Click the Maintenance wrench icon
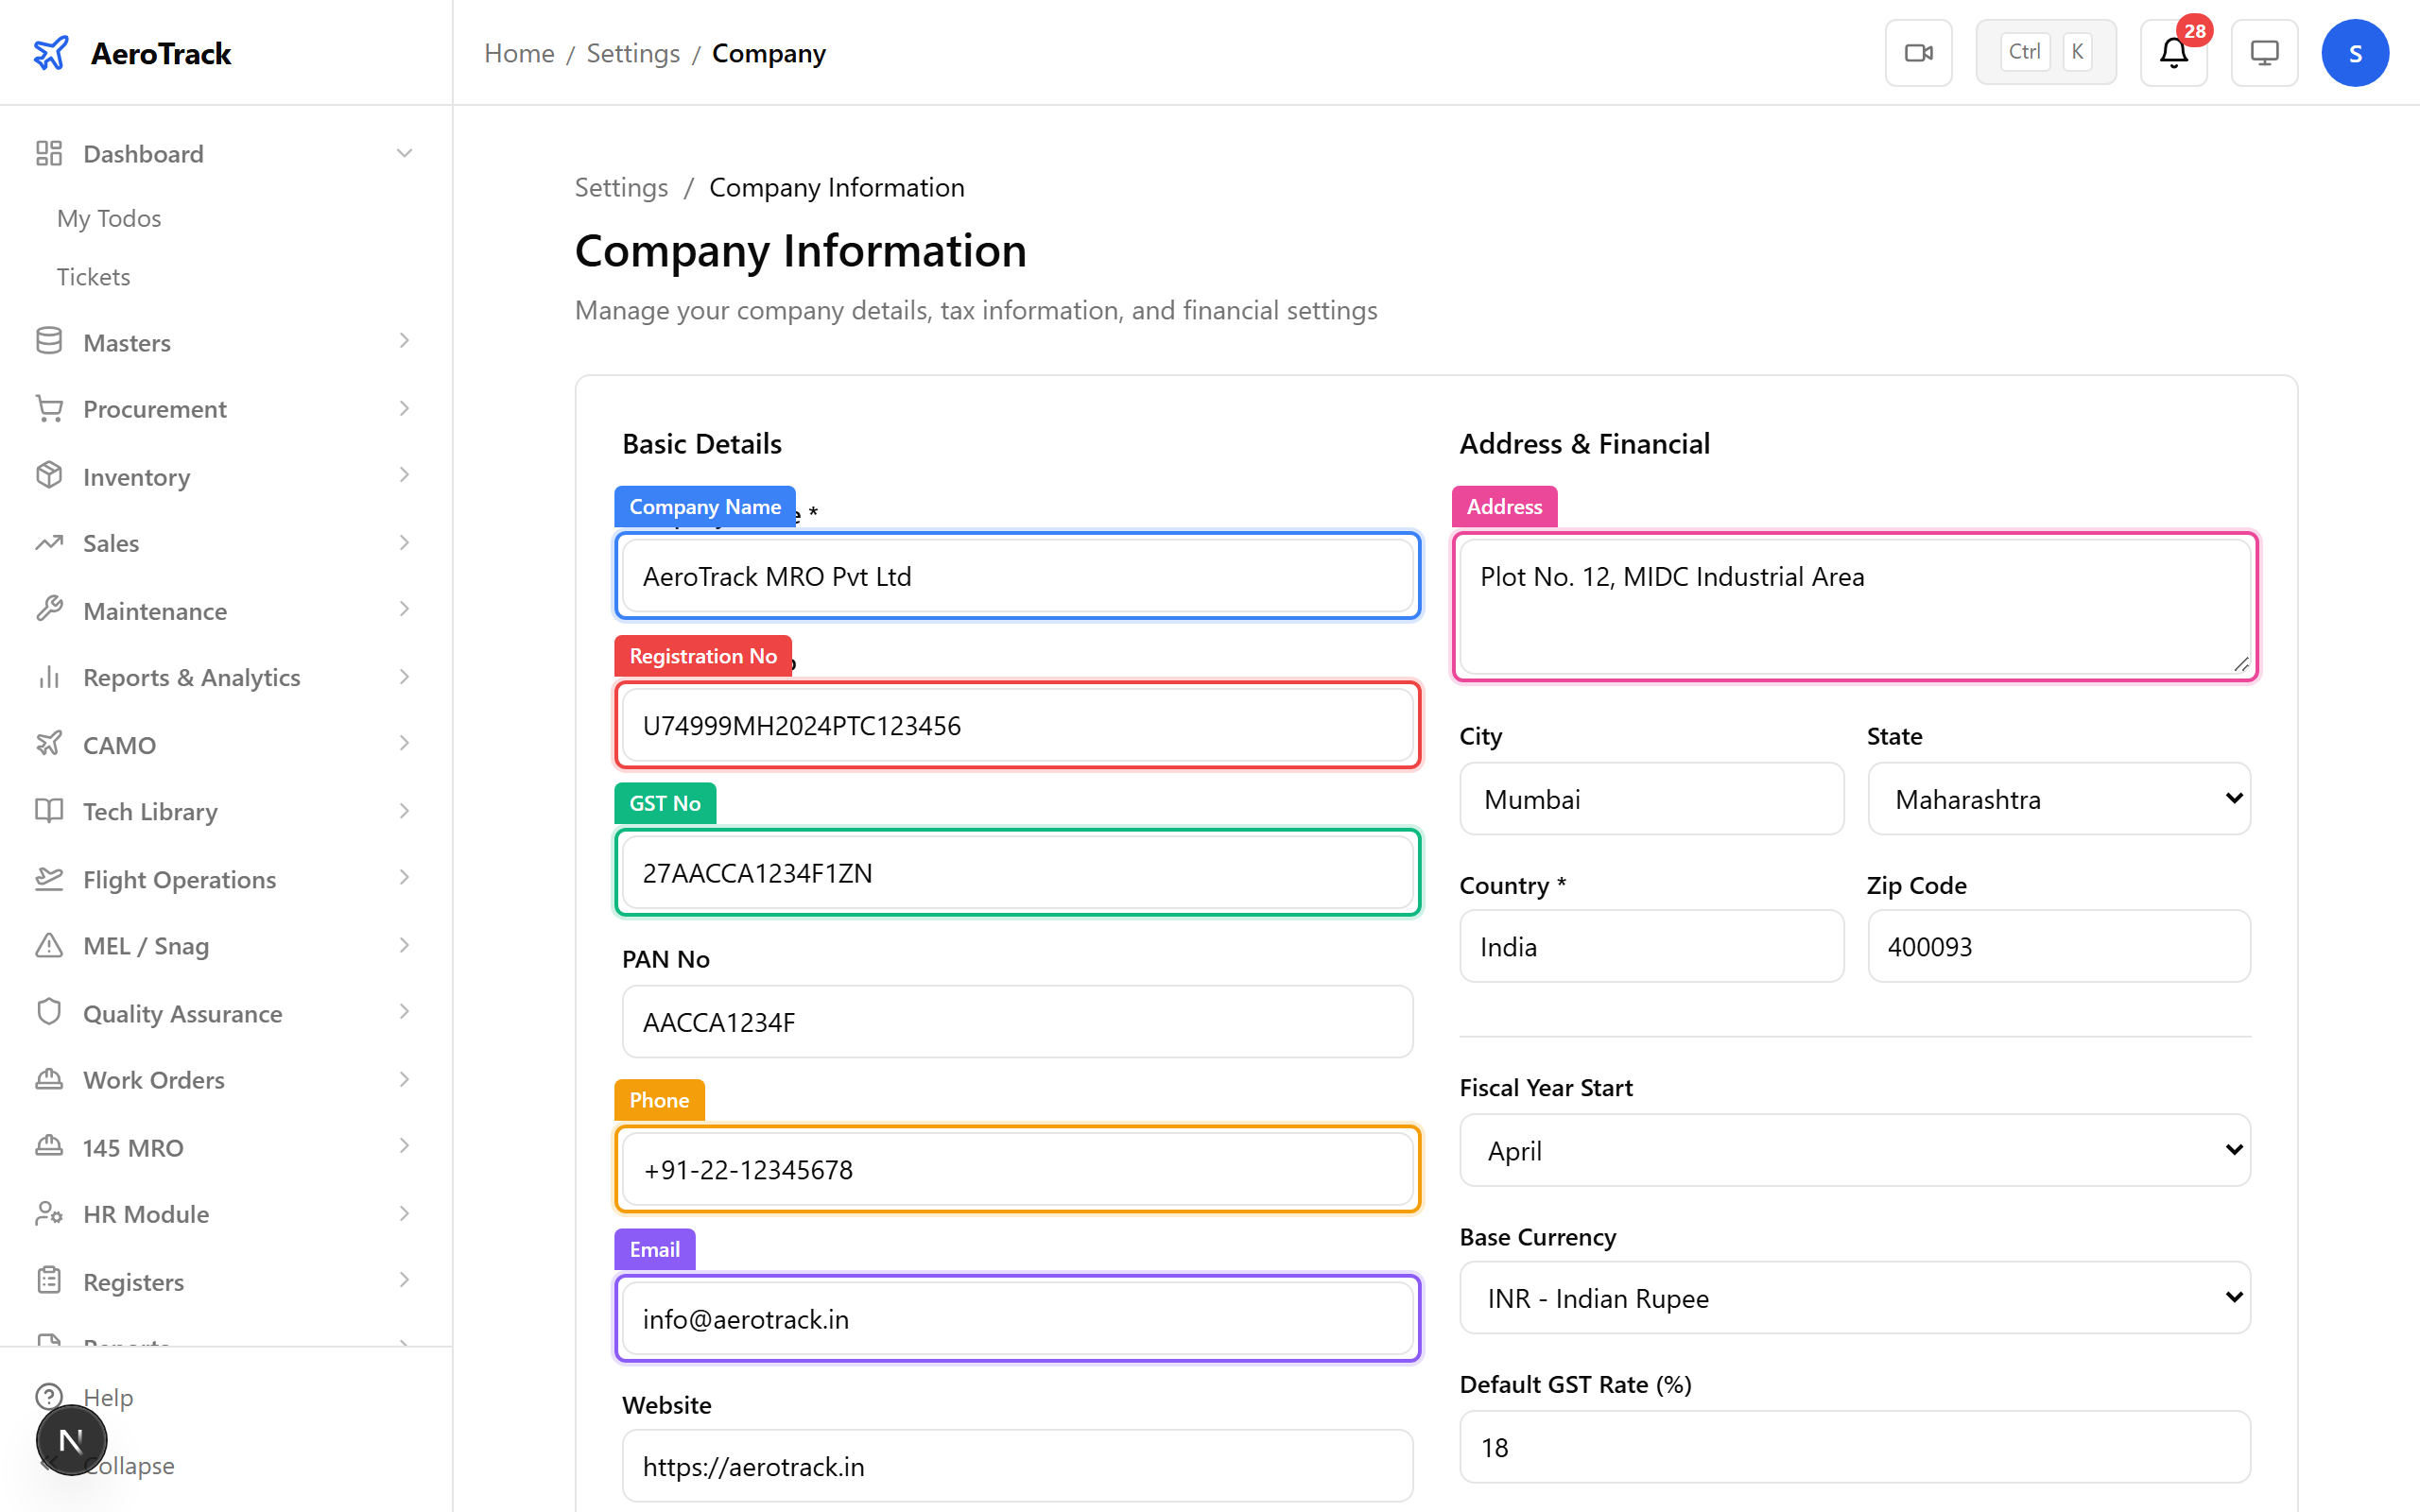Screen dimensions: 2420x1512 (49, 609)
